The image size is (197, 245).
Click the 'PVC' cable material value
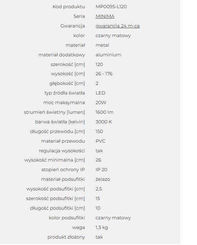[100, 141]
